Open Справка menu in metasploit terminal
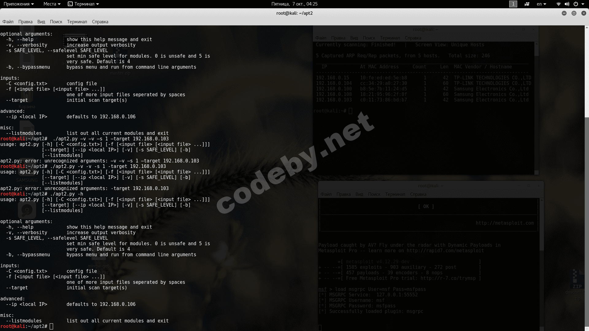Screen dimensions: 589x331 [418, 194]
